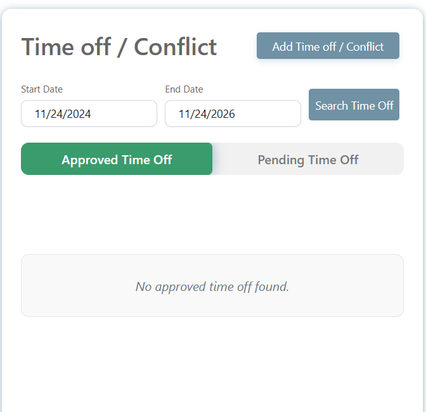The width and height of the screenshot is (426, 412).
Task: Select the day segment in Start Date
Action: coord(56,114)
